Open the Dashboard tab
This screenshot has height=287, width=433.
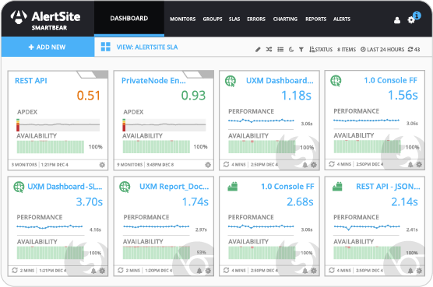[x=129, y=19]
